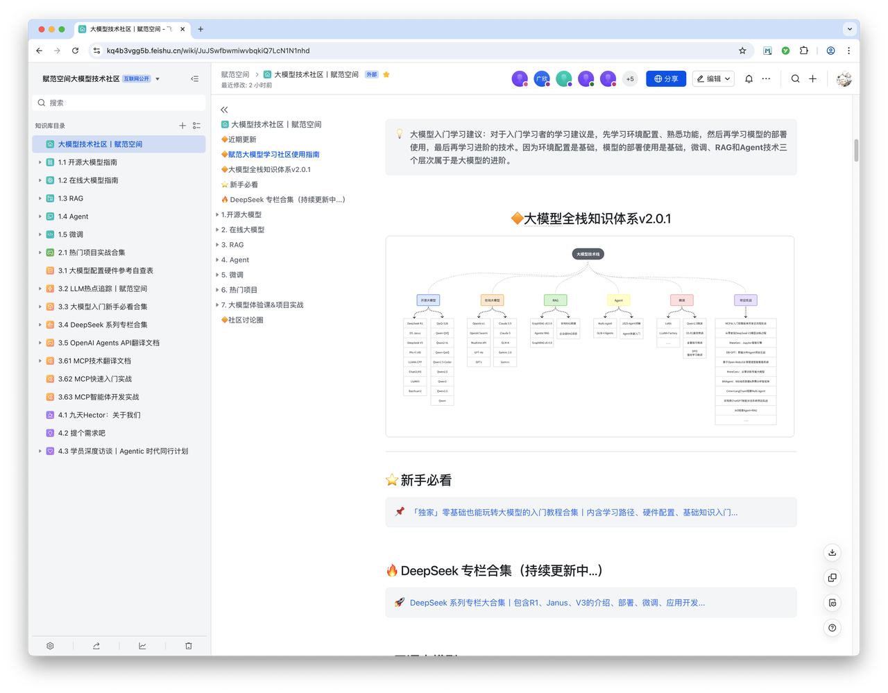Jump to 社区讨论圈 in outline
888x693 pixels.
click(x=242, y=320)
